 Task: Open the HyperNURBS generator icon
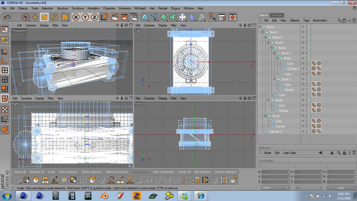164,17
